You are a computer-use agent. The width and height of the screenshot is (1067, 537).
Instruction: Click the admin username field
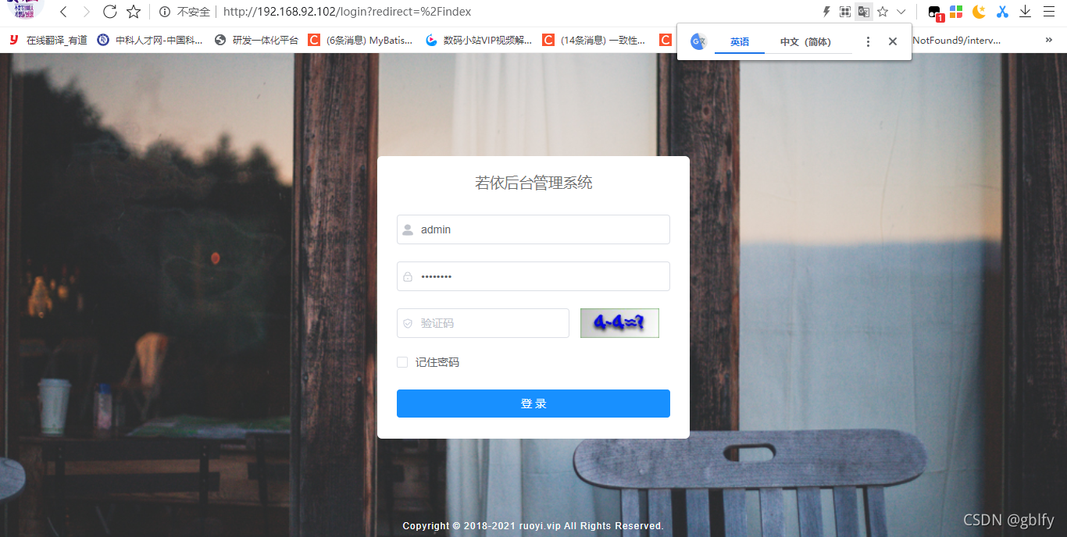click(533, 229)
